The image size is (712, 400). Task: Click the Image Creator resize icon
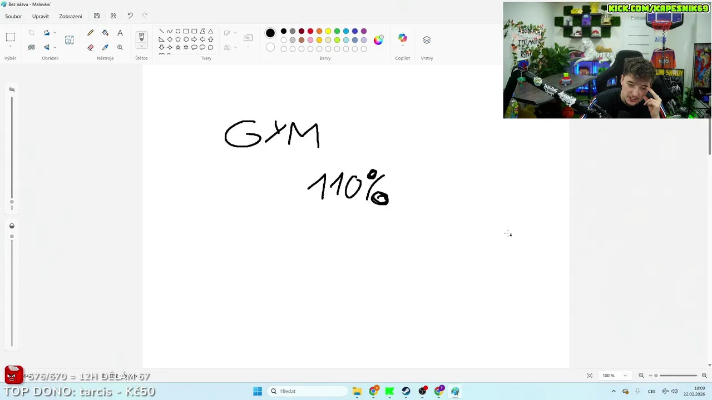(69, 40)
